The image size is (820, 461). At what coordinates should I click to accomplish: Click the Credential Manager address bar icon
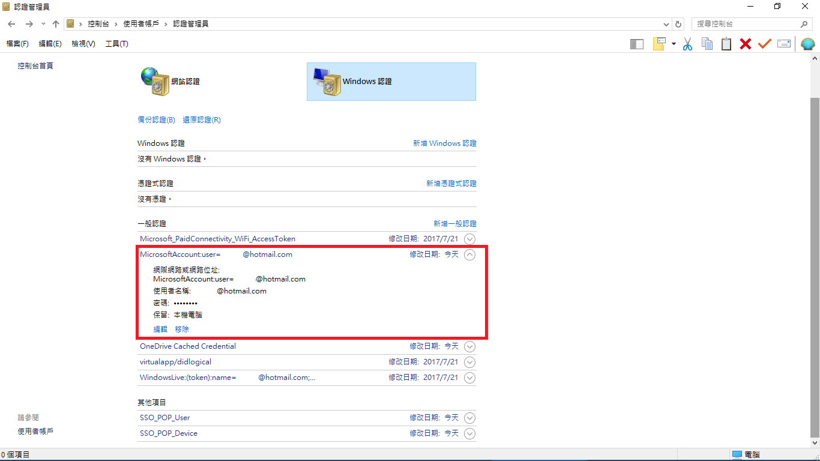(x=70, y=24)
